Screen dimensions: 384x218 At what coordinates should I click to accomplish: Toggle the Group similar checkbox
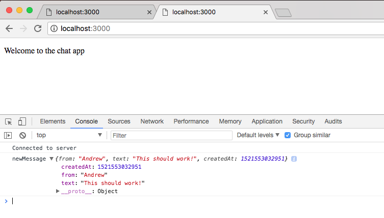tap(288, 135)
